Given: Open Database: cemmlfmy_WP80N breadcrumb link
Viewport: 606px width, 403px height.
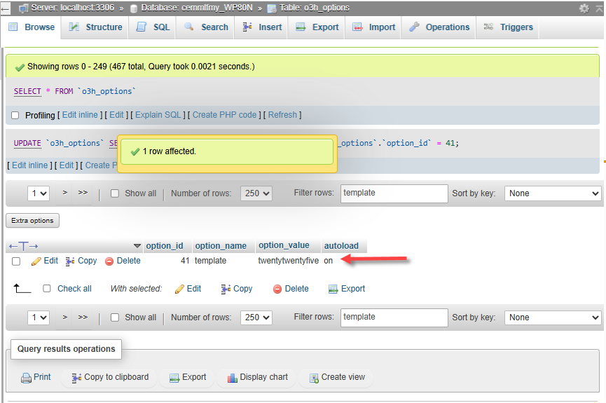Looking at the screenshot, I should coord(197,8).
